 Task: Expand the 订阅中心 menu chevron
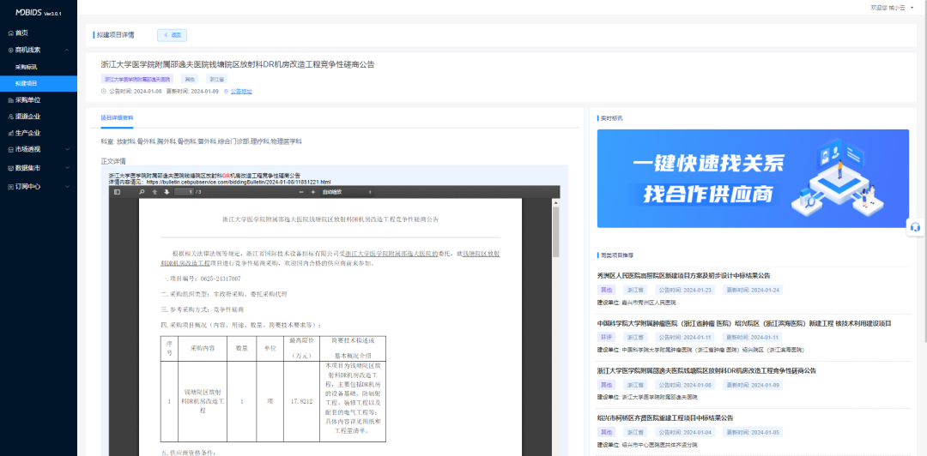tap(68, 186)
